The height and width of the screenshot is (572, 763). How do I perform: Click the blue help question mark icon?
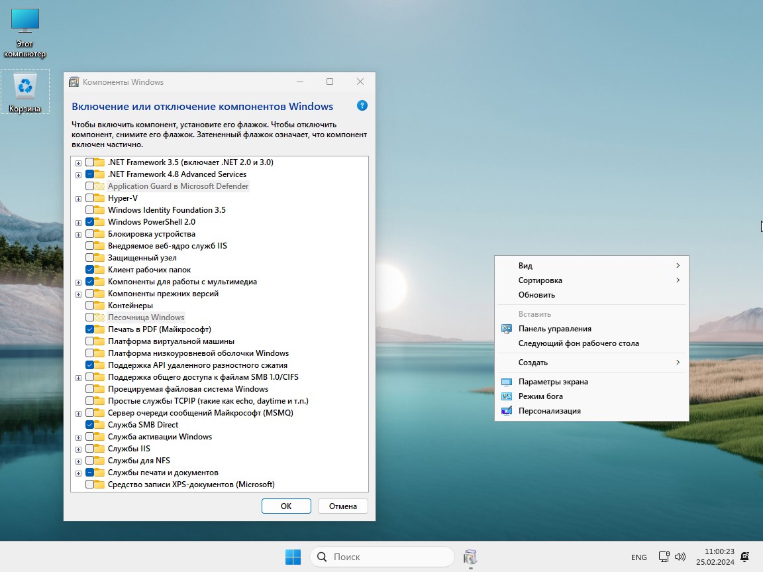[362, 106]
